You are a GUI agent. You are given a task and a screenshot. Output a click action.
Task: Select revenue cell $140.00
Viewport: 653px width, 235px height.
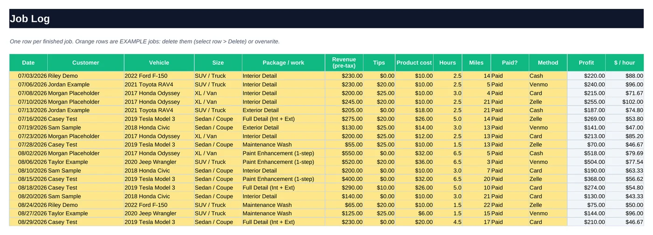[344, 196]
